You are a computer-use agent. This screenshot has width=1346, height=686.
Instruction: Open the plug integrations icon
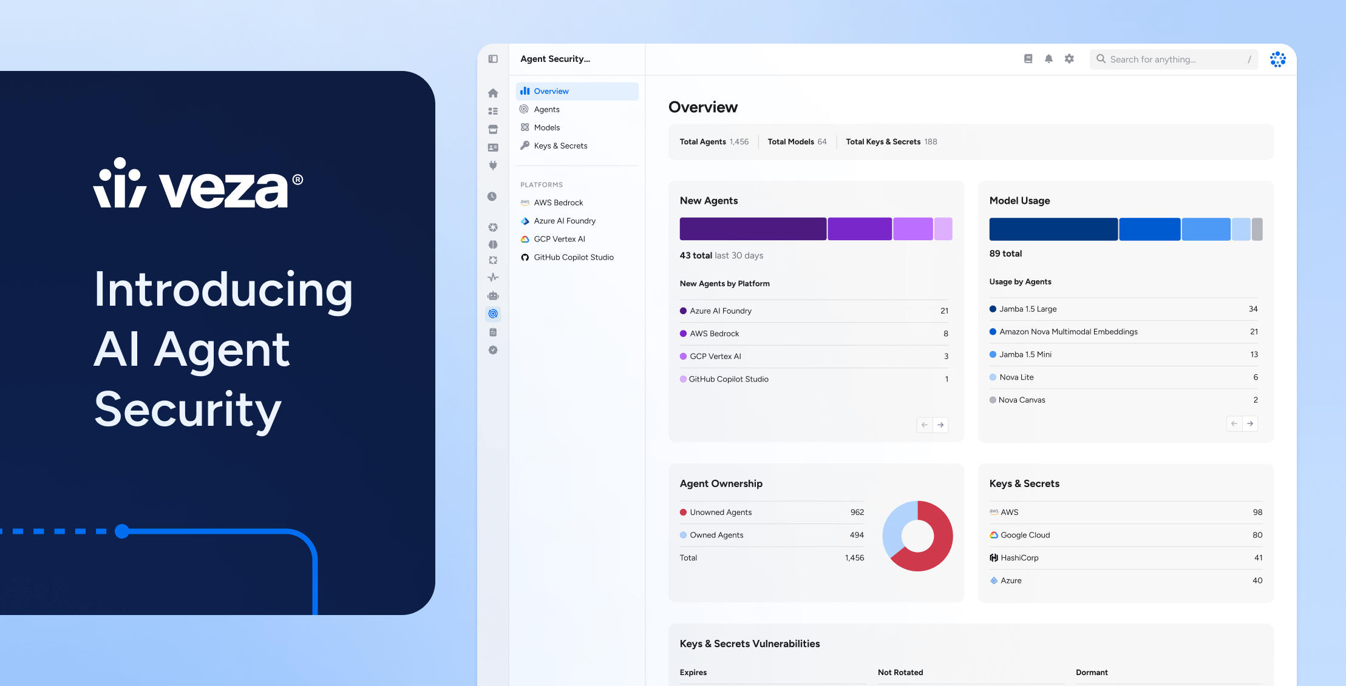click(x=493, y=165)
